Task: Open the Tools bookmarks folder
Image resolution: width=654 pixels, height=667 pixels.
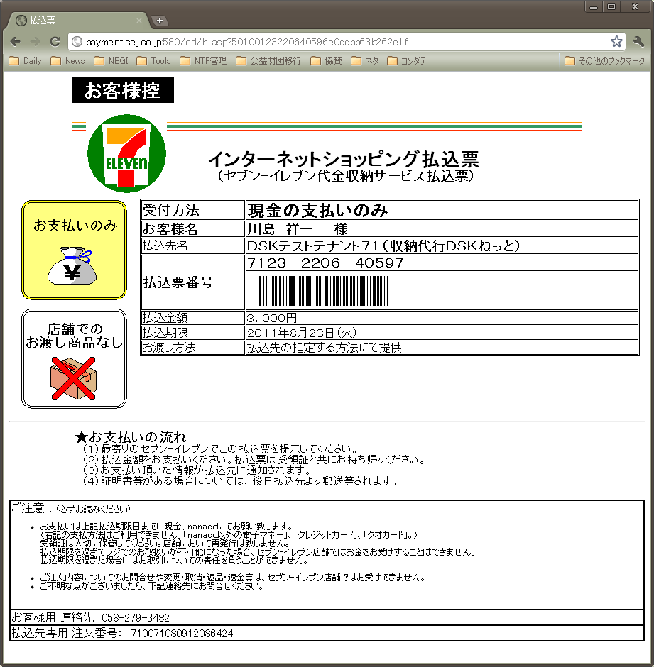Action: click(153, 61)
